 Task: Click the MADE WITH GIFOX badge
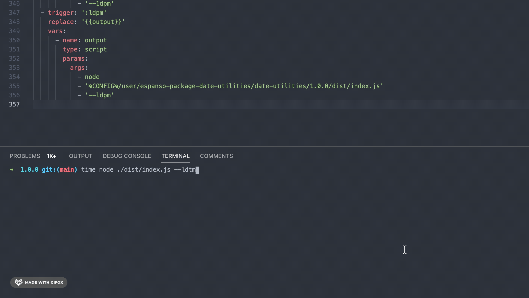(38, 282)
